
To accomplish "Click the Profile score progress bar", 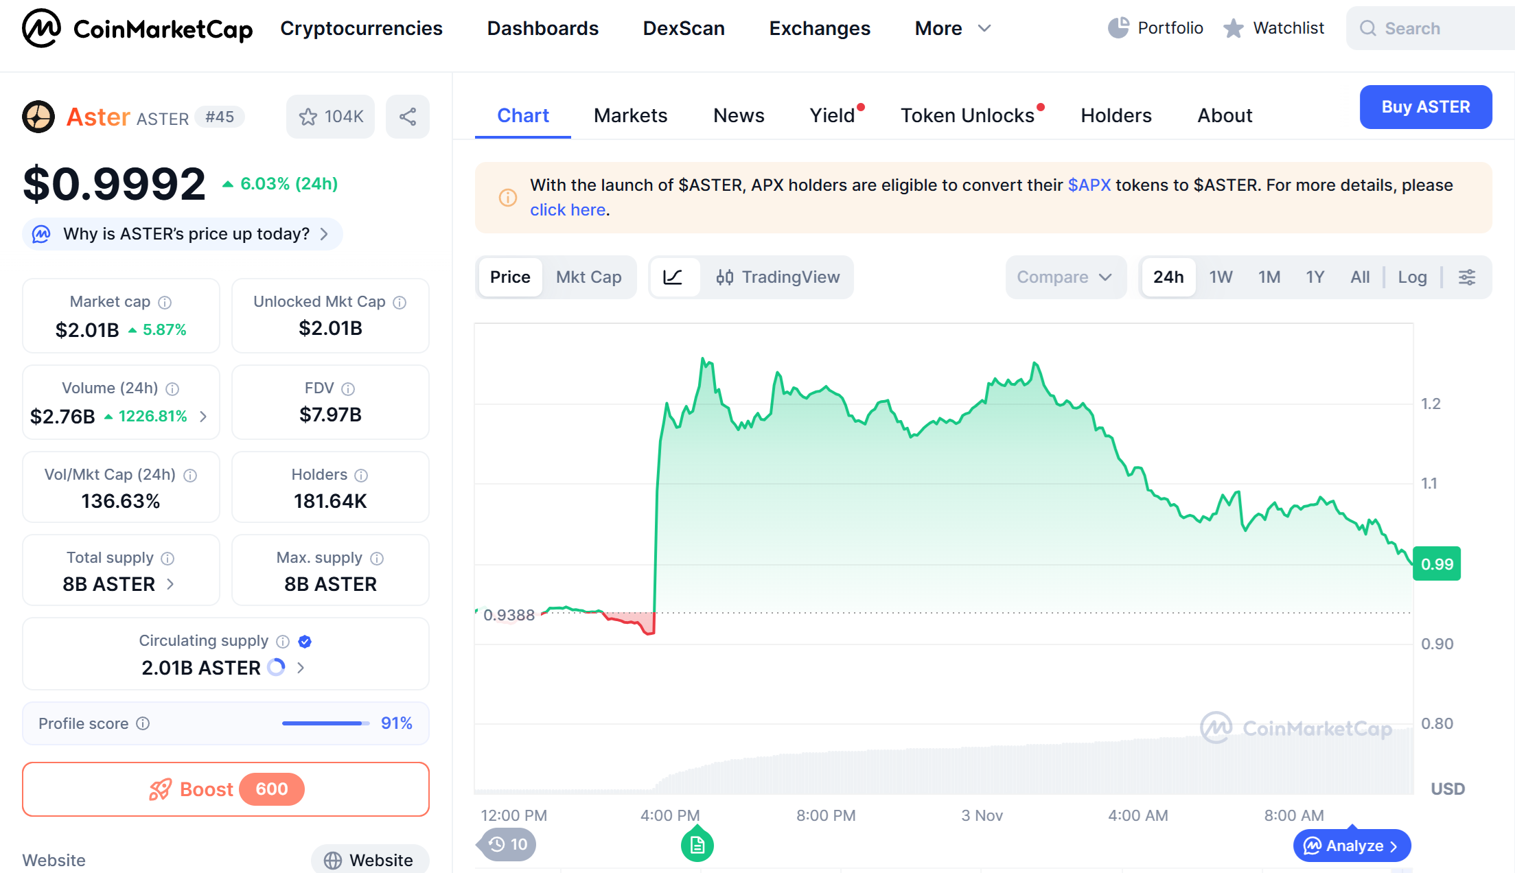I will click(x=325, y=723).
